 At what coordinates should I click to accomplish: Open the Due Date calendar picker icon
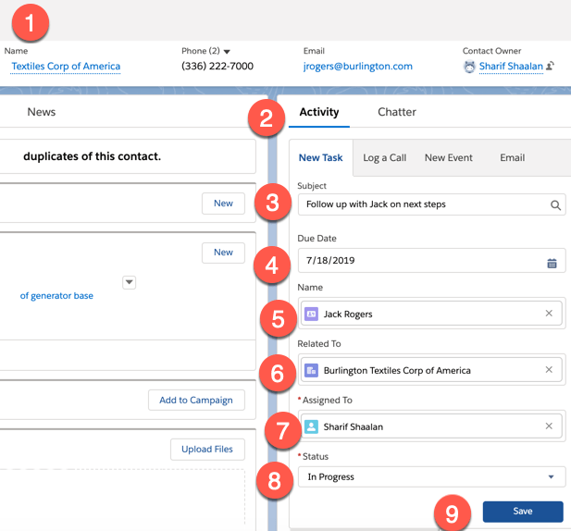coord(552,263)
